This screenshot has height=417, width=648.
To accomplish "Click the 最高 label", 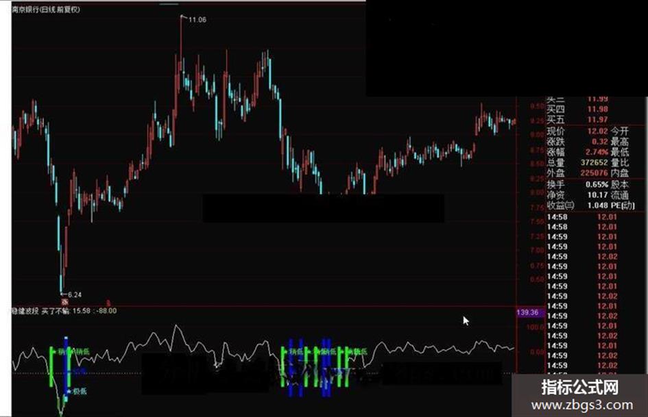I will tap(619, 141).
